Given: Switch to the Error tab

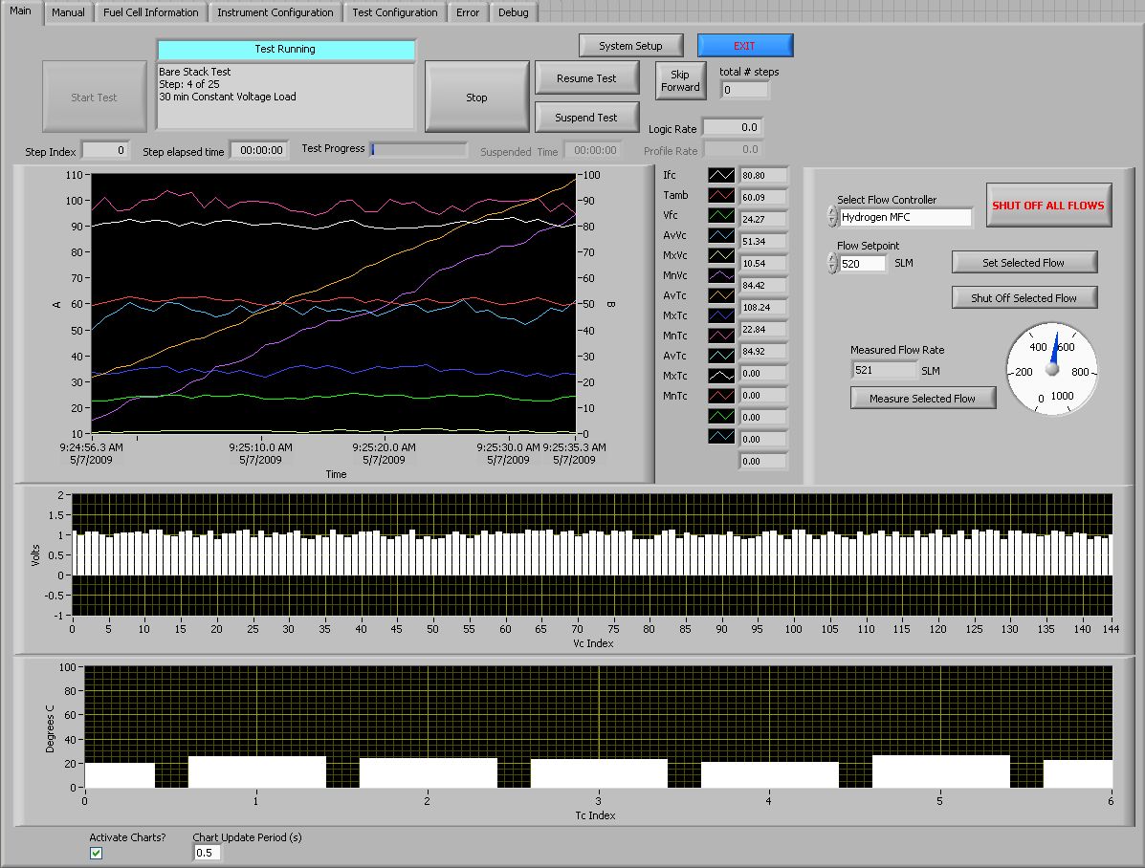Looking at the screenshot, I should [x=468, y=12].
